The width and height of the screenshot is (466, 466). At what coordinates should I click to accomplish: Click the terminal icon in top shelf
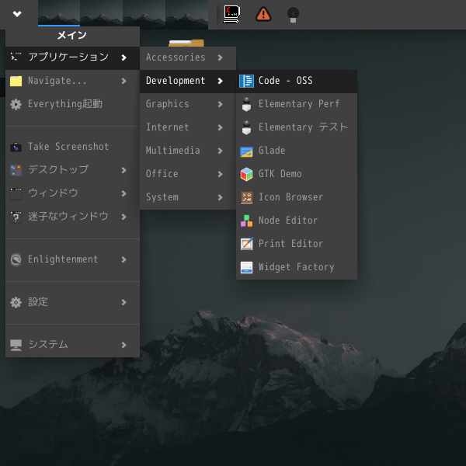pyautogui.click(x=231, y=14)
